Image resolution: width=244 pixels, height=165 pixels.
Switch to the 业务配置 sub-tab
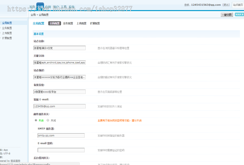tap(68, 23)
